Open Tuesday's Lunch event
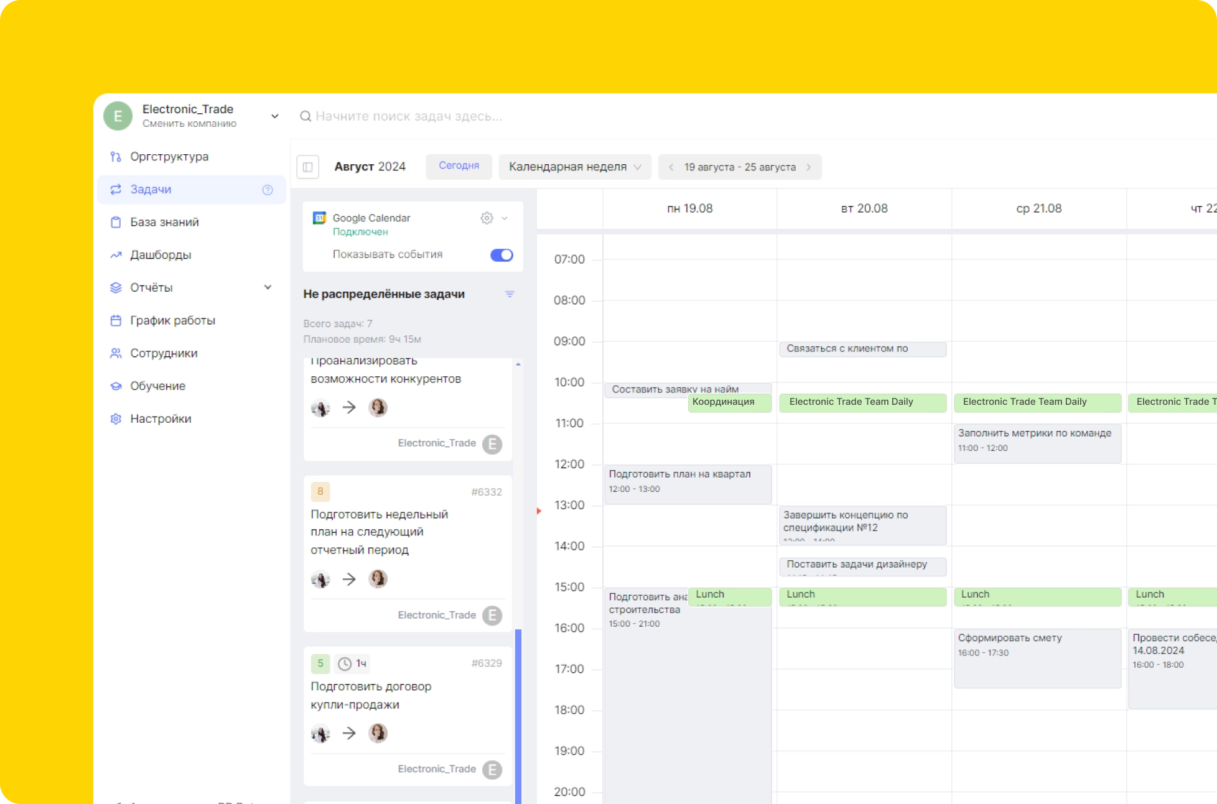This screenshot has width=1217, height=804. coord(862,596)
